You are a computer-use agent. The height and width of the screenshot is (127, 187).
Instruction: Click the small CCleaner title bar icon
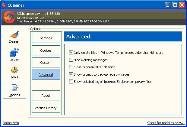pyautogui.click(x=4, y=5)
